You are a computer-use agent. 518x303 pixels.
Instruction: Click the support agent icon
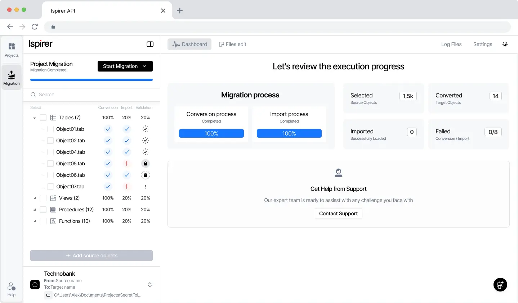pyautogui.click(x=339, y=173)
